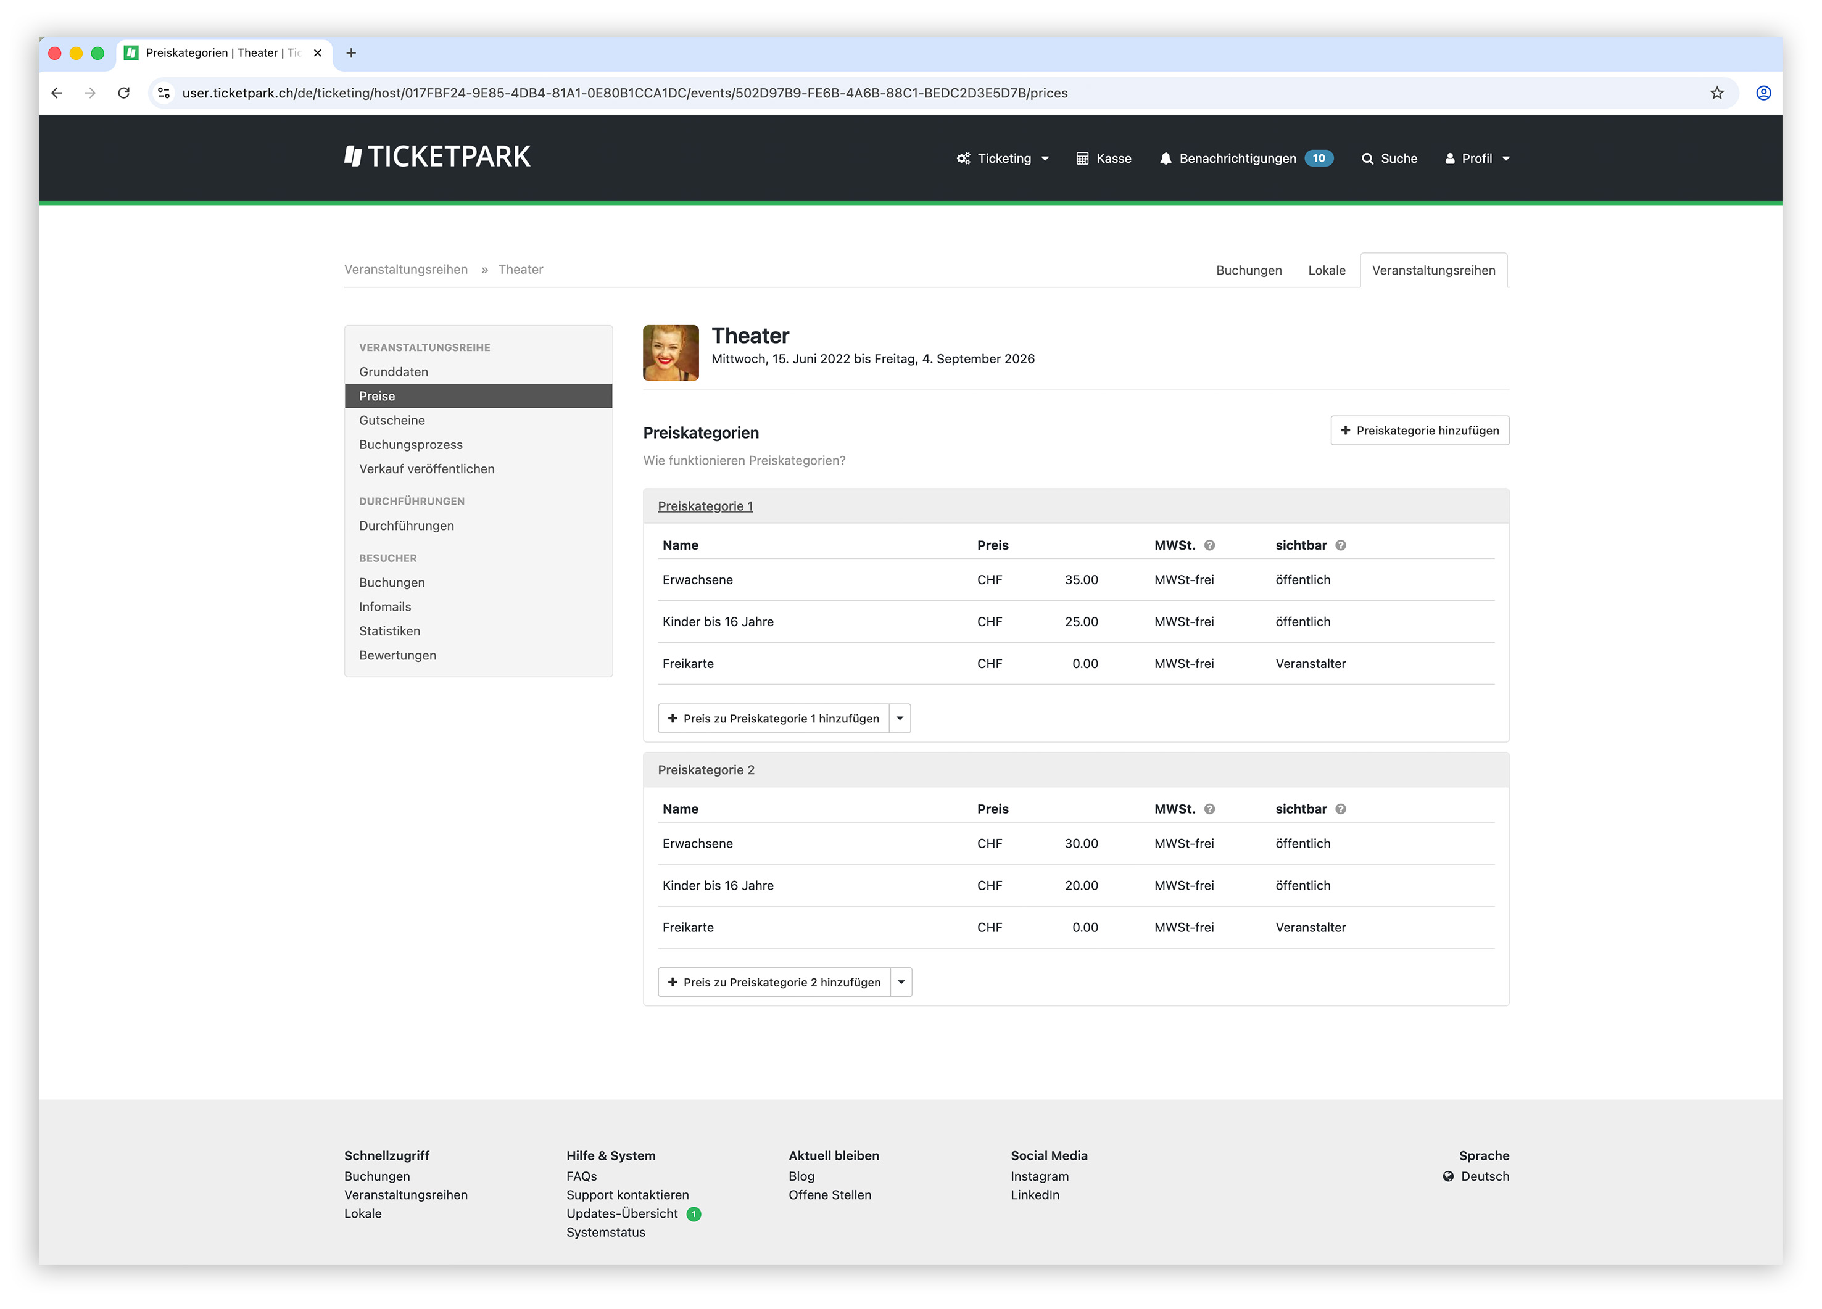Click the Preiskategorie hinzufügen button
Viewport: 1822px width, 1309px height.
pyautogui.click(x=1420, y=431)
